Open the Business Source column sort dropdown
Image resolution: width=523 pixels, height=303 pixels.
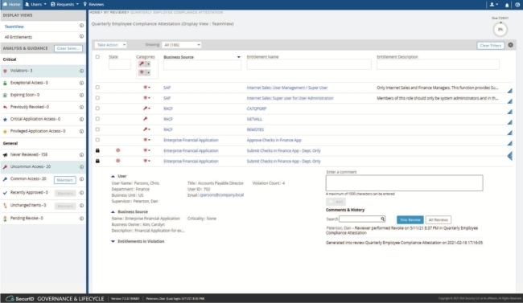point(238,57)
